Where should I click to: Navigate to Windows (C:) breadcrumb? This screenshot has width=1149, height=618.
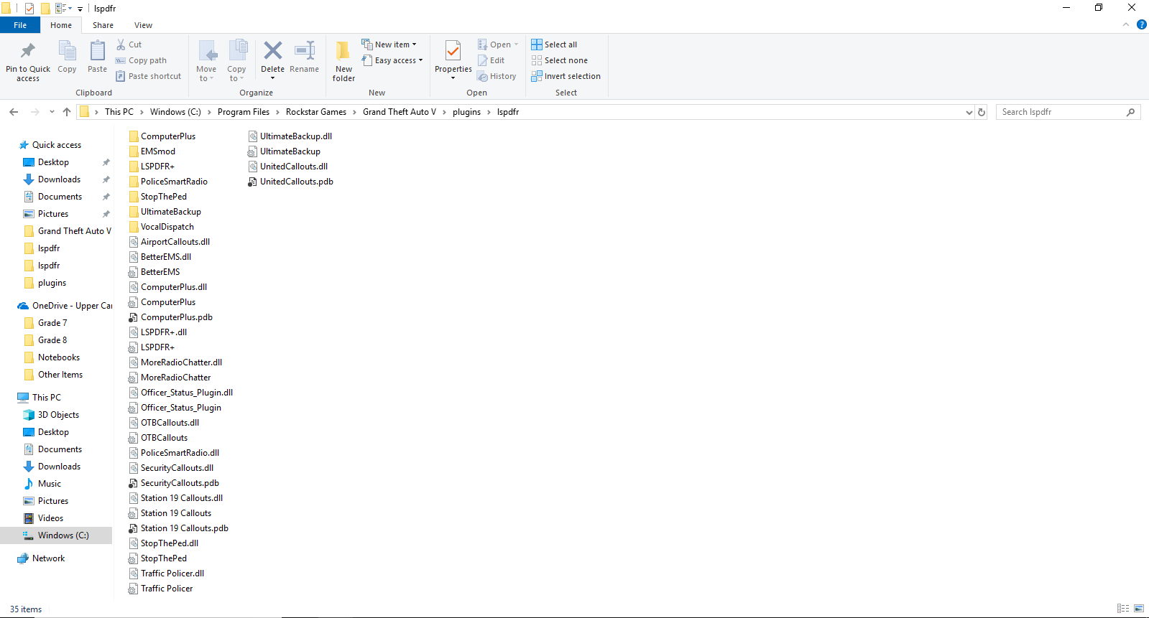click(x=175, y=112)
